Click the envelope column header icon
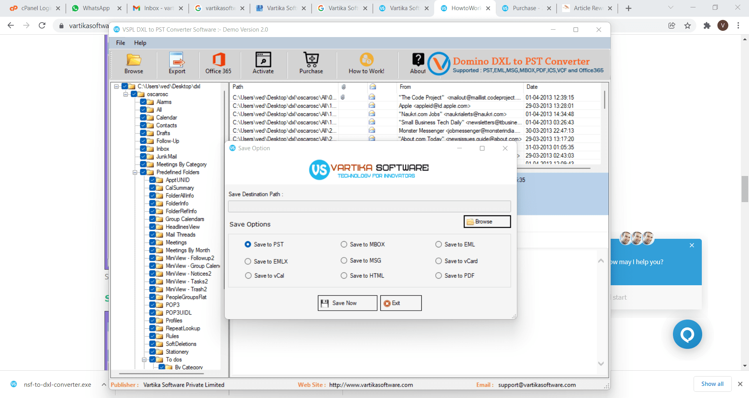 pyautogui.click(x=373, y=87)
